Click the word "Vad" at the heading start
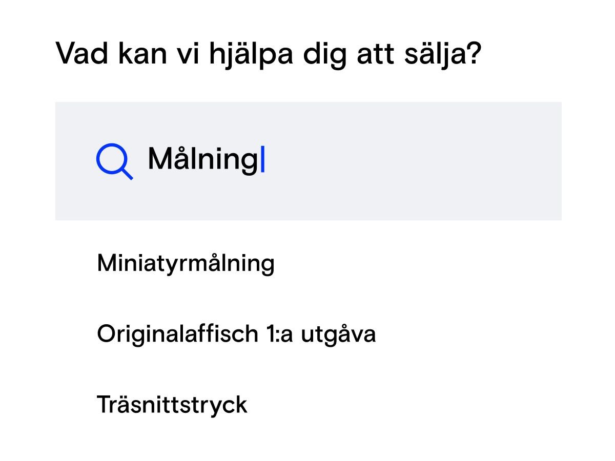This screenshot has width=615, height=461. click(81, 53)
